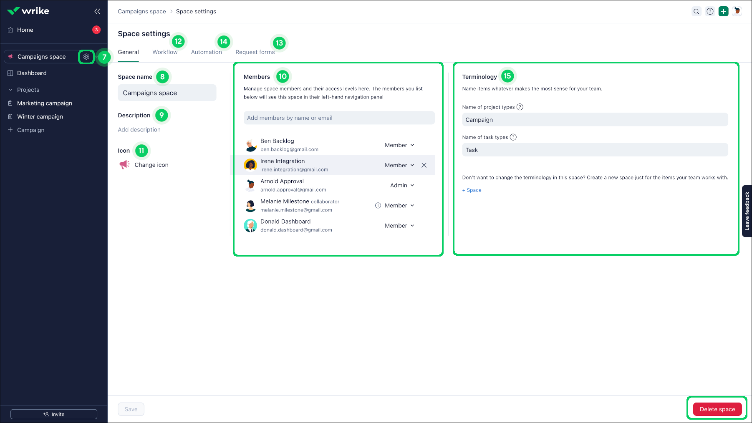This screenshot has width=752, height=423.
Task: Click the collaborator label by Melanie Milestone
Action: [x=325, y=202]
